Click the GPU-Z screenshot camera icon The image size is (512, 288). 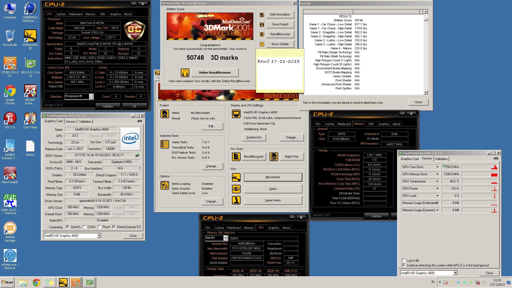click(139, 121)
